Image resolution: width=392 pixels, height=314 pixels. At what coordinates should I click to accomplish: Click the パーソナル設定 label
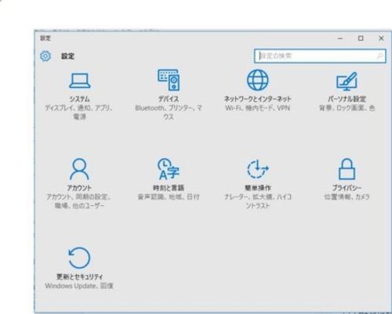point(347,99)
